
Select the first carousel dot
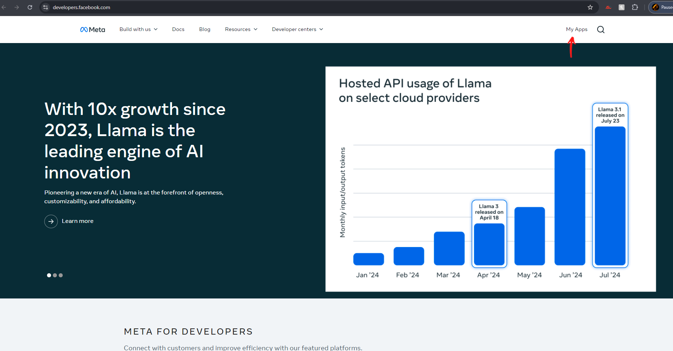(x=49, y=275)
